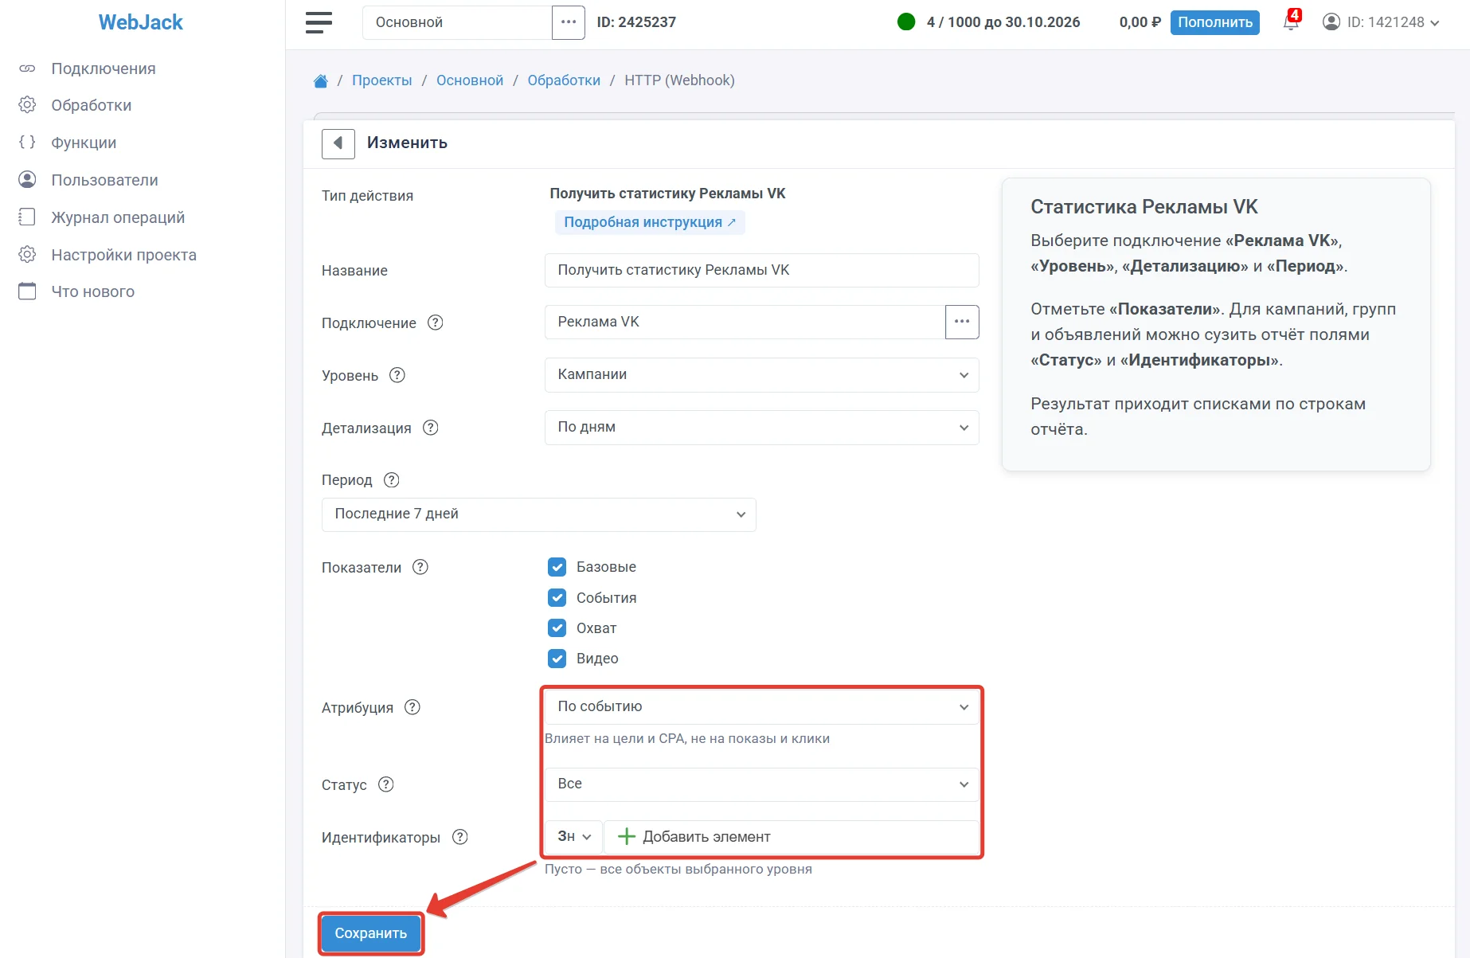Image resolution: width=1470 pixels, height=958 pixels.
Task: Click the WebJack logo
Action: (x=141, y=22)
